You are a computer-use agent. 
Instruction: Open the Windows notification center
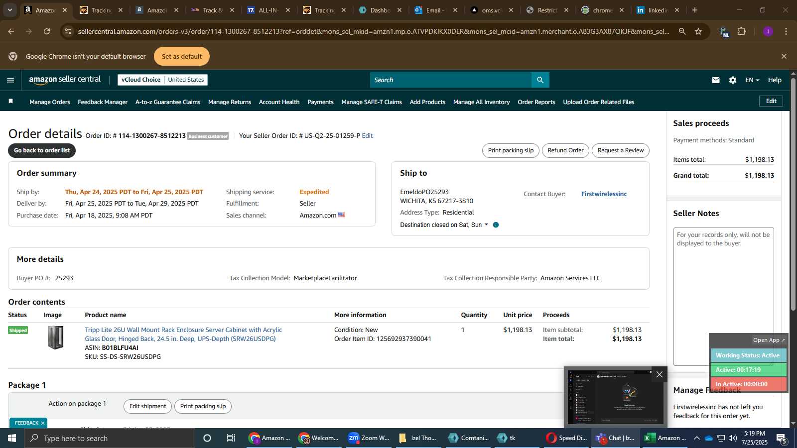[781, 439]
